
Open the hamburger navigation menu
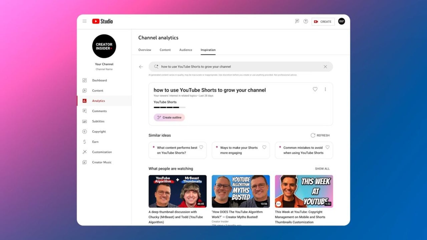tap(84, 21)
